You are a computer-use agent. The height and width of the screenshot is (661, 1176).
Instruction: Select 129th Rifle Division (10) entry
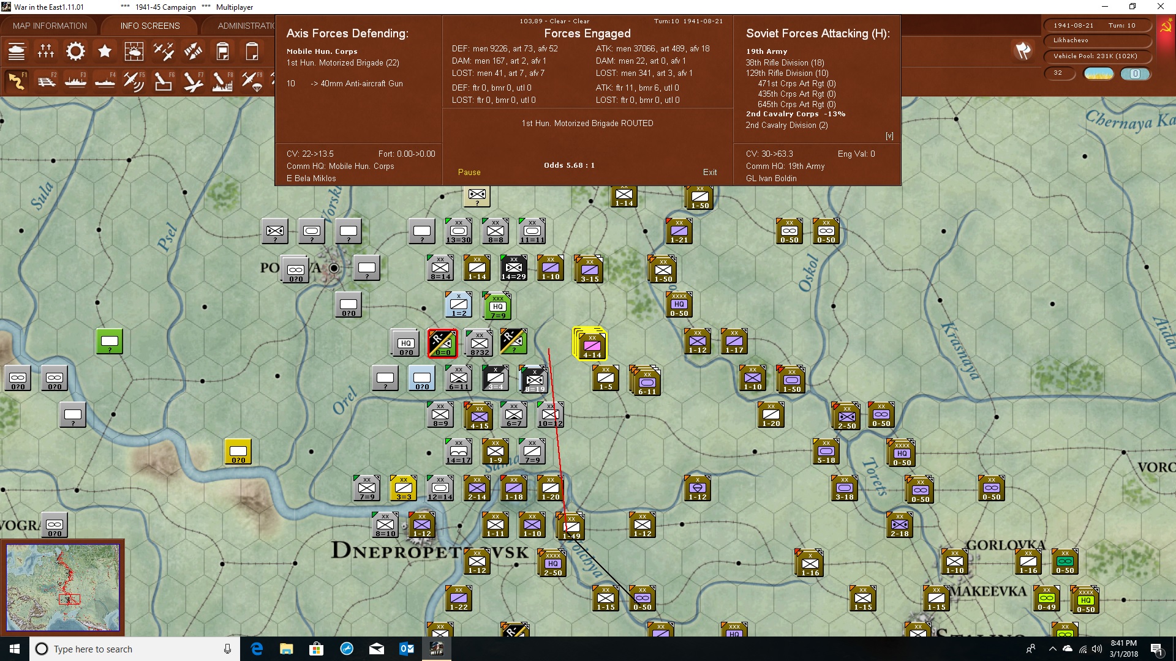(x=786, y=73)
